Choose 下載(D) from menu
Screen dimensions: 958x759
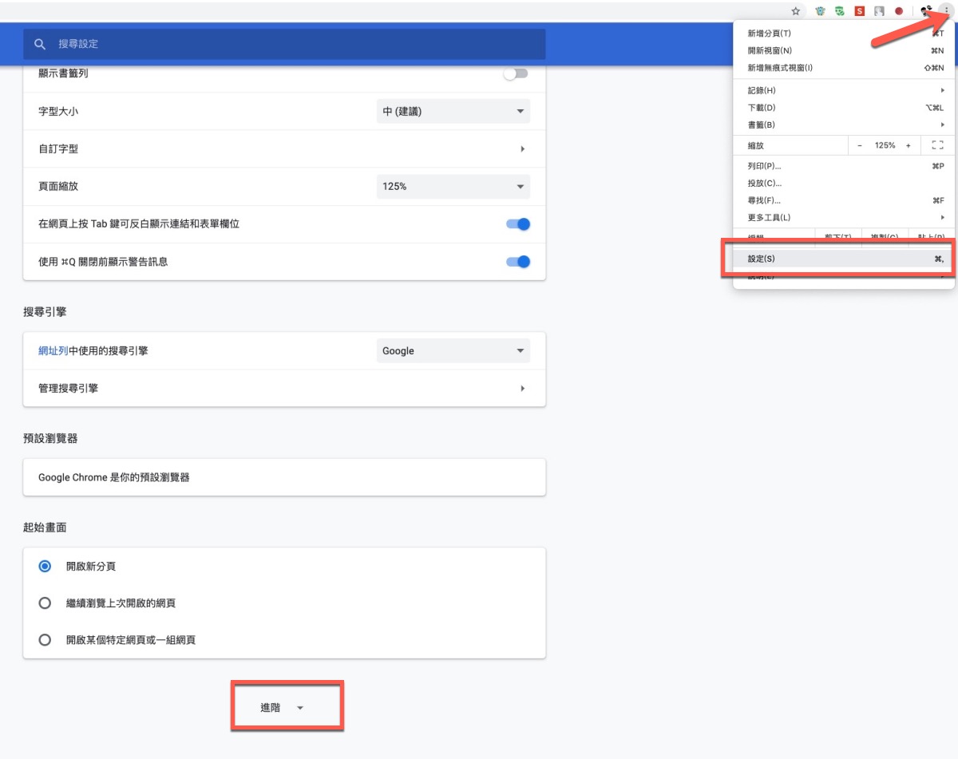pyautogui.click(x=844, y=107)
